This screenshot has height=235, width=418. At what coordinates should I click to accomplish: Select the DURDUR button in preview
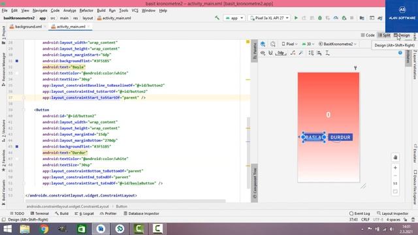tap(340, 137)
